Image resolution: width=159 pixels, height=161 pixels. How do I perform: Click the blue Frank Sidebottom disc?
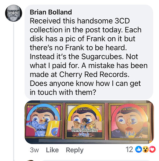[43, 112]
